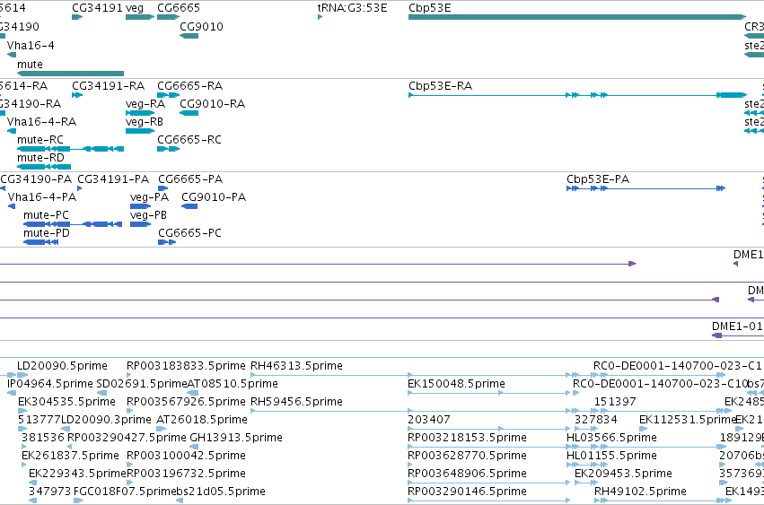Screen dimensions: 764x505
Task: Click the 327834 EST label
Action: pyautogui.click(x=595, y=420)
